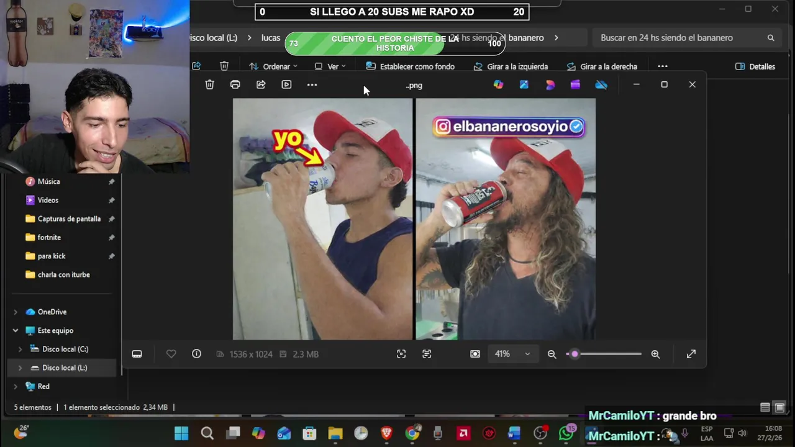
Task: Toggle the Detalles pane in Explorer
Action: 755,66
